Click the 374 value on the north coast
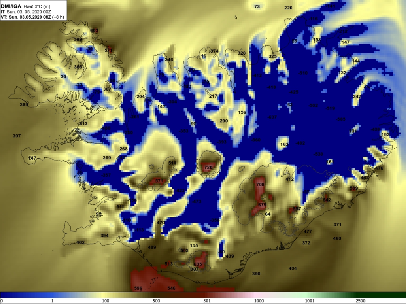The width and height of the screenshot is (406, 304). [x=214, y=51]
